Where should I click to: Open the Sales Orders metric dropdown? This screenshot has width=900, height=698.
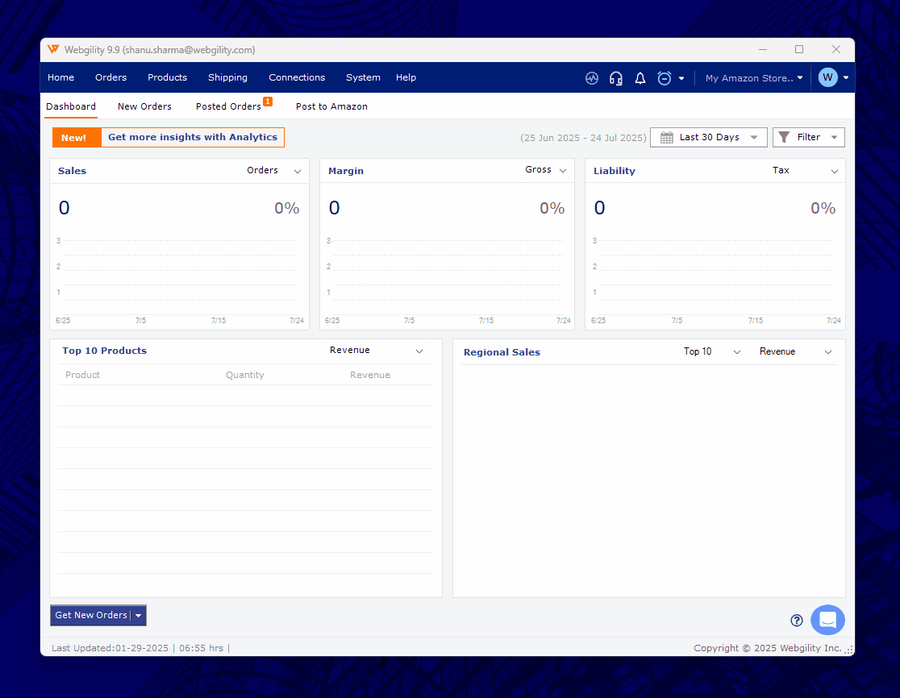(x=274, y=171)
